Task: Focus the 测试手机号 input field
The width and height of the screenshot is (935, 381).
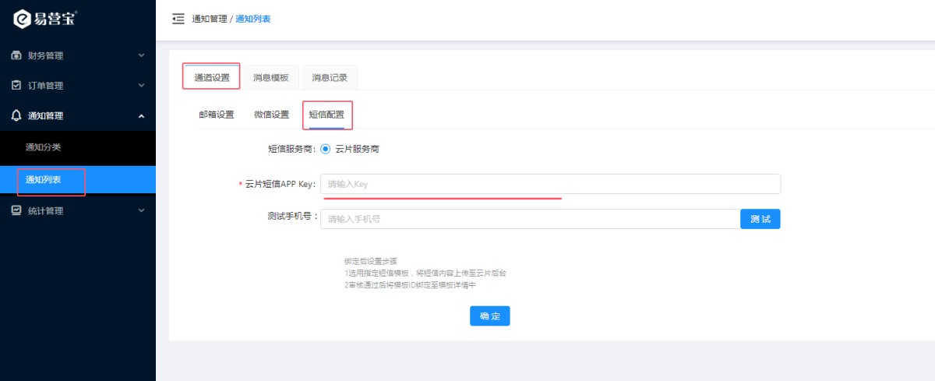Action: tap(530, 219)
